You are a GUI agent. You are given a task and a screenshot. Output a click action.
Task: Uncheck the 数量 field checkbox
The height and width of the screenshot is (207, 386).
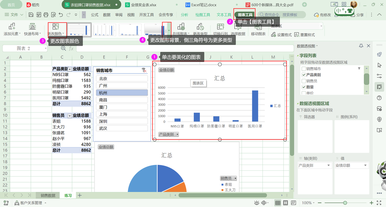(303, 87)
